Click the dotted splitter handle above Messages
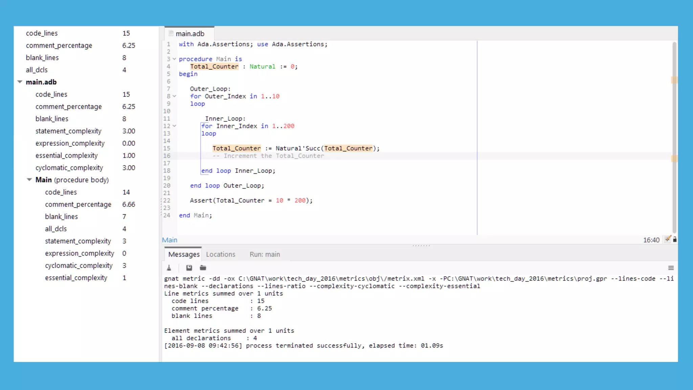This screenshot has width=693, height=390. click(421, 245)
